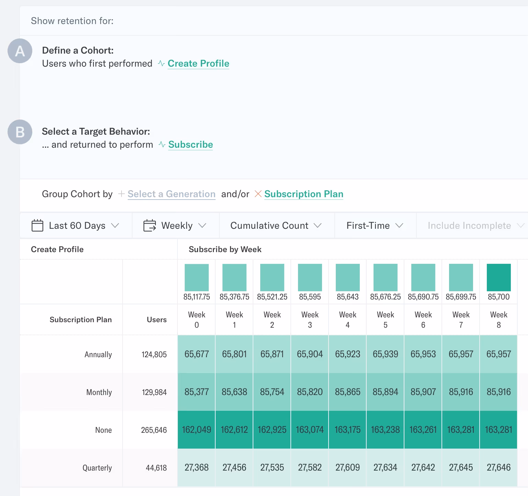Remove Subscription Plan grouping with the X icon
Image resolution: width=528 pixels, height=496 pixels.
tap(258, 194)
